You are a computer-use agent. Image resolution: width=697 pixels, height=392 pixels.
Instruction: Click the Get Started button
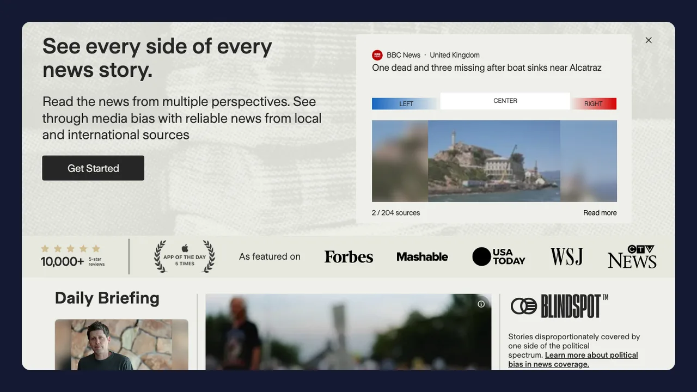(93, 168)
